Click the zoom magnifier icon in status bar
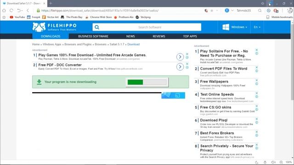 [281, 162]
